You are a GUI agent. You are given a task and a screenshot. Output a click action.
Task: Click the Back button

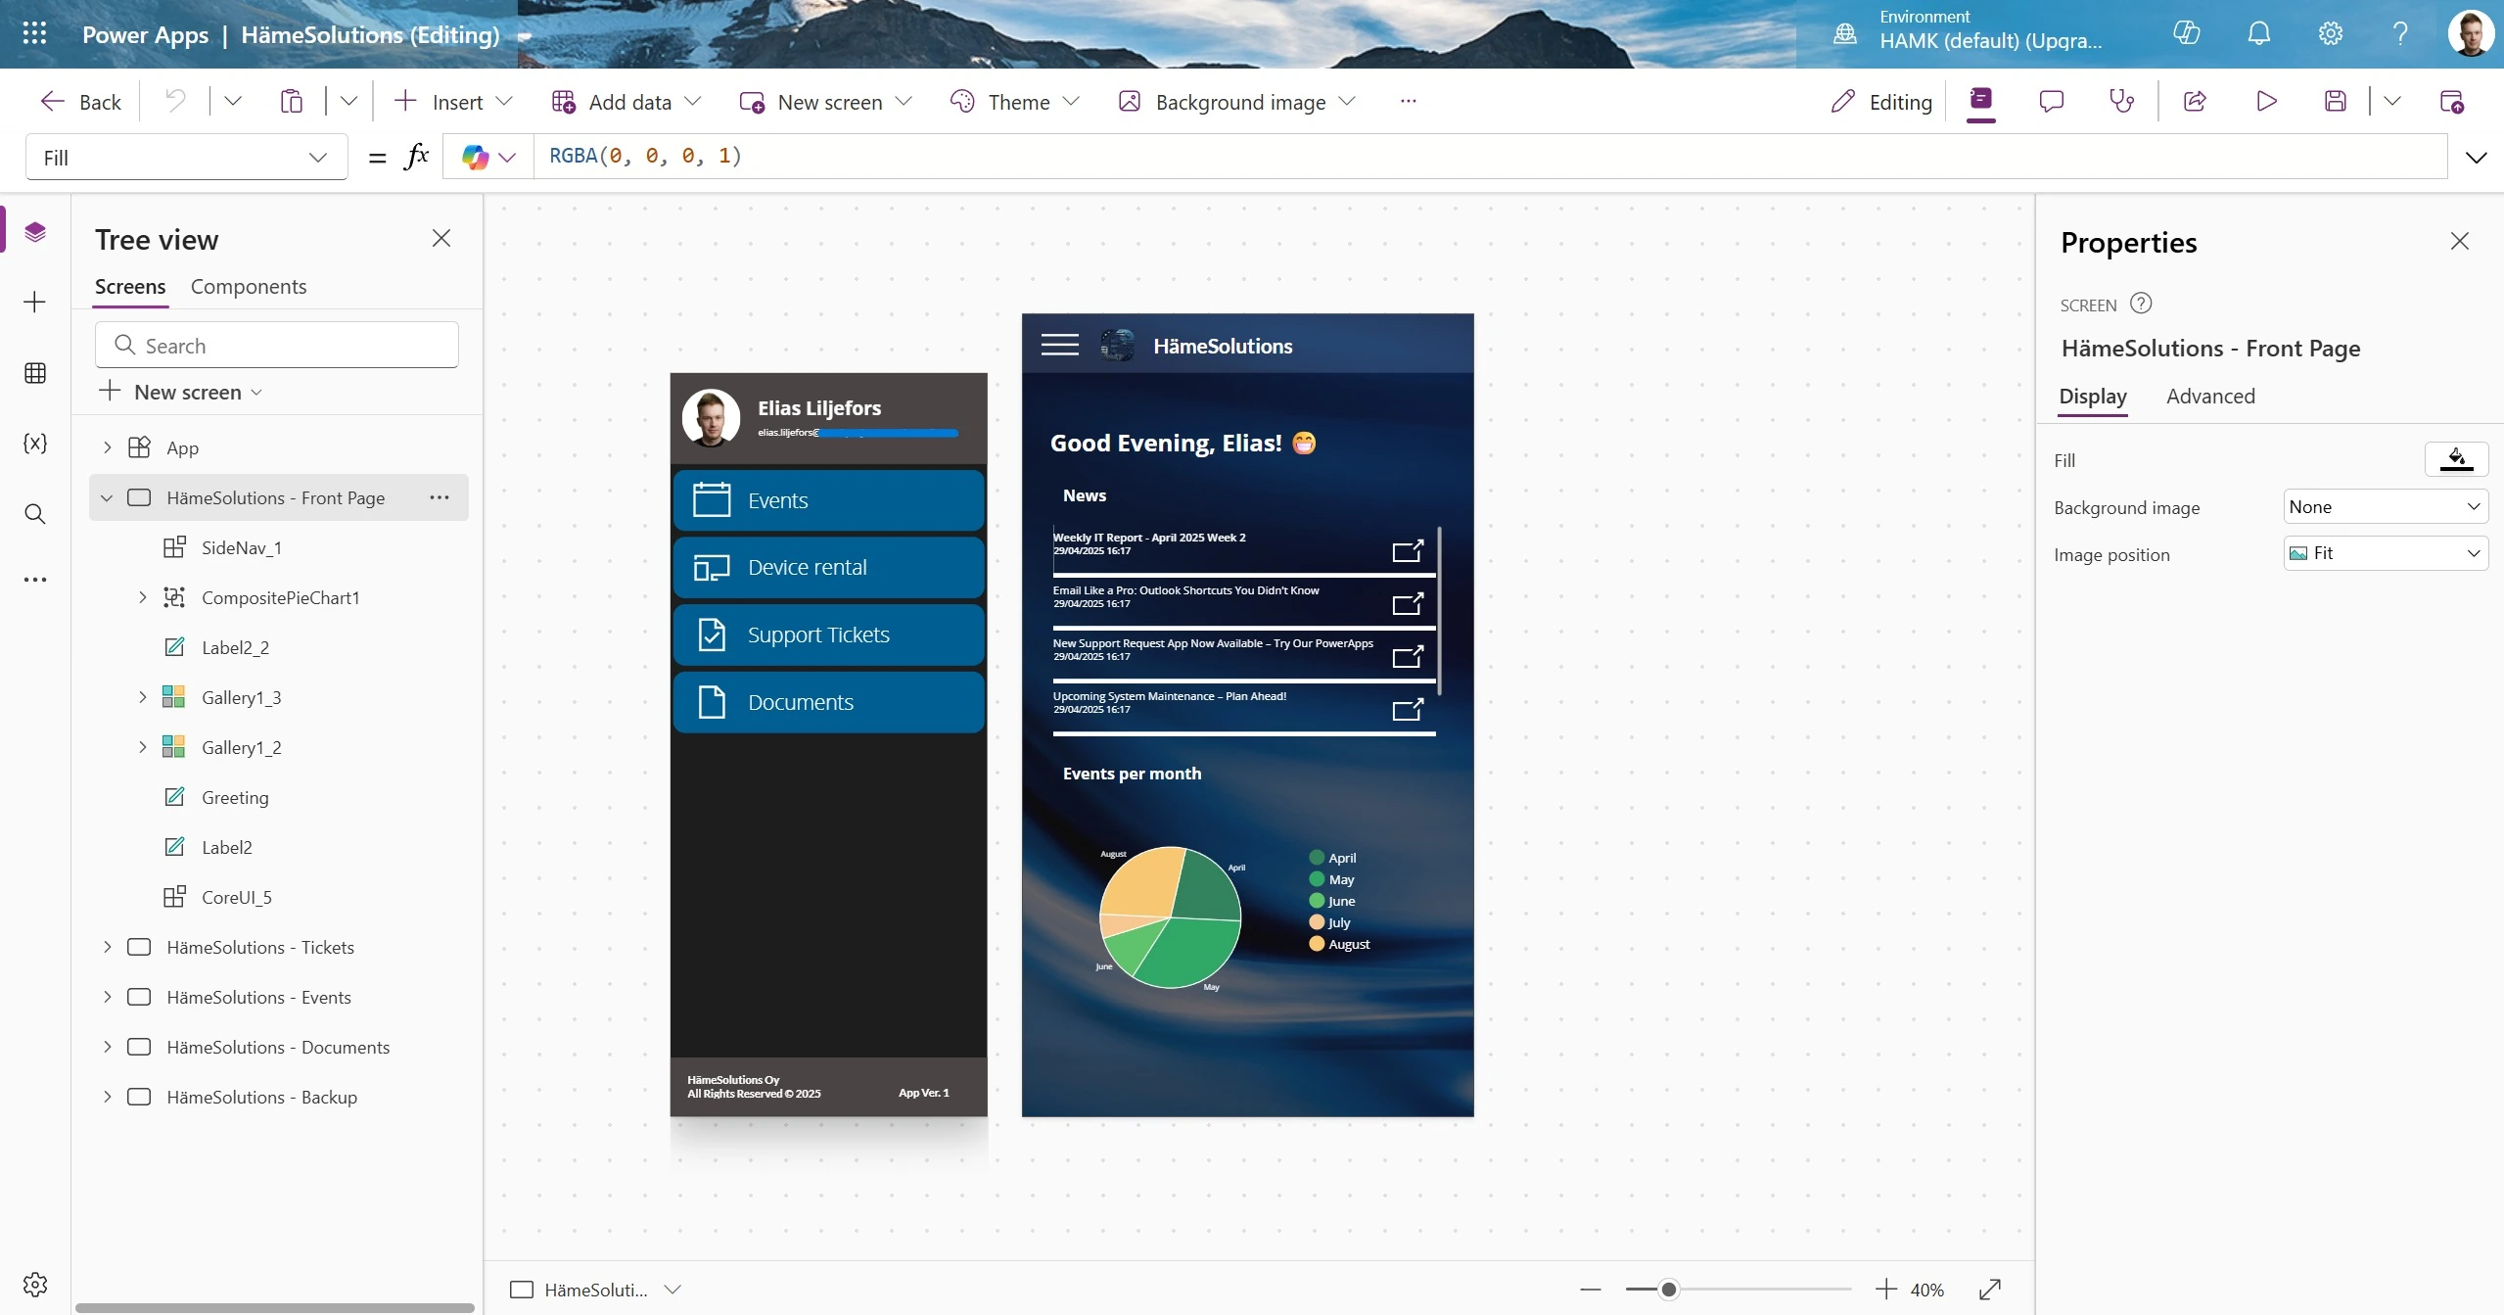pyautogui.click(x=81, y=101)
